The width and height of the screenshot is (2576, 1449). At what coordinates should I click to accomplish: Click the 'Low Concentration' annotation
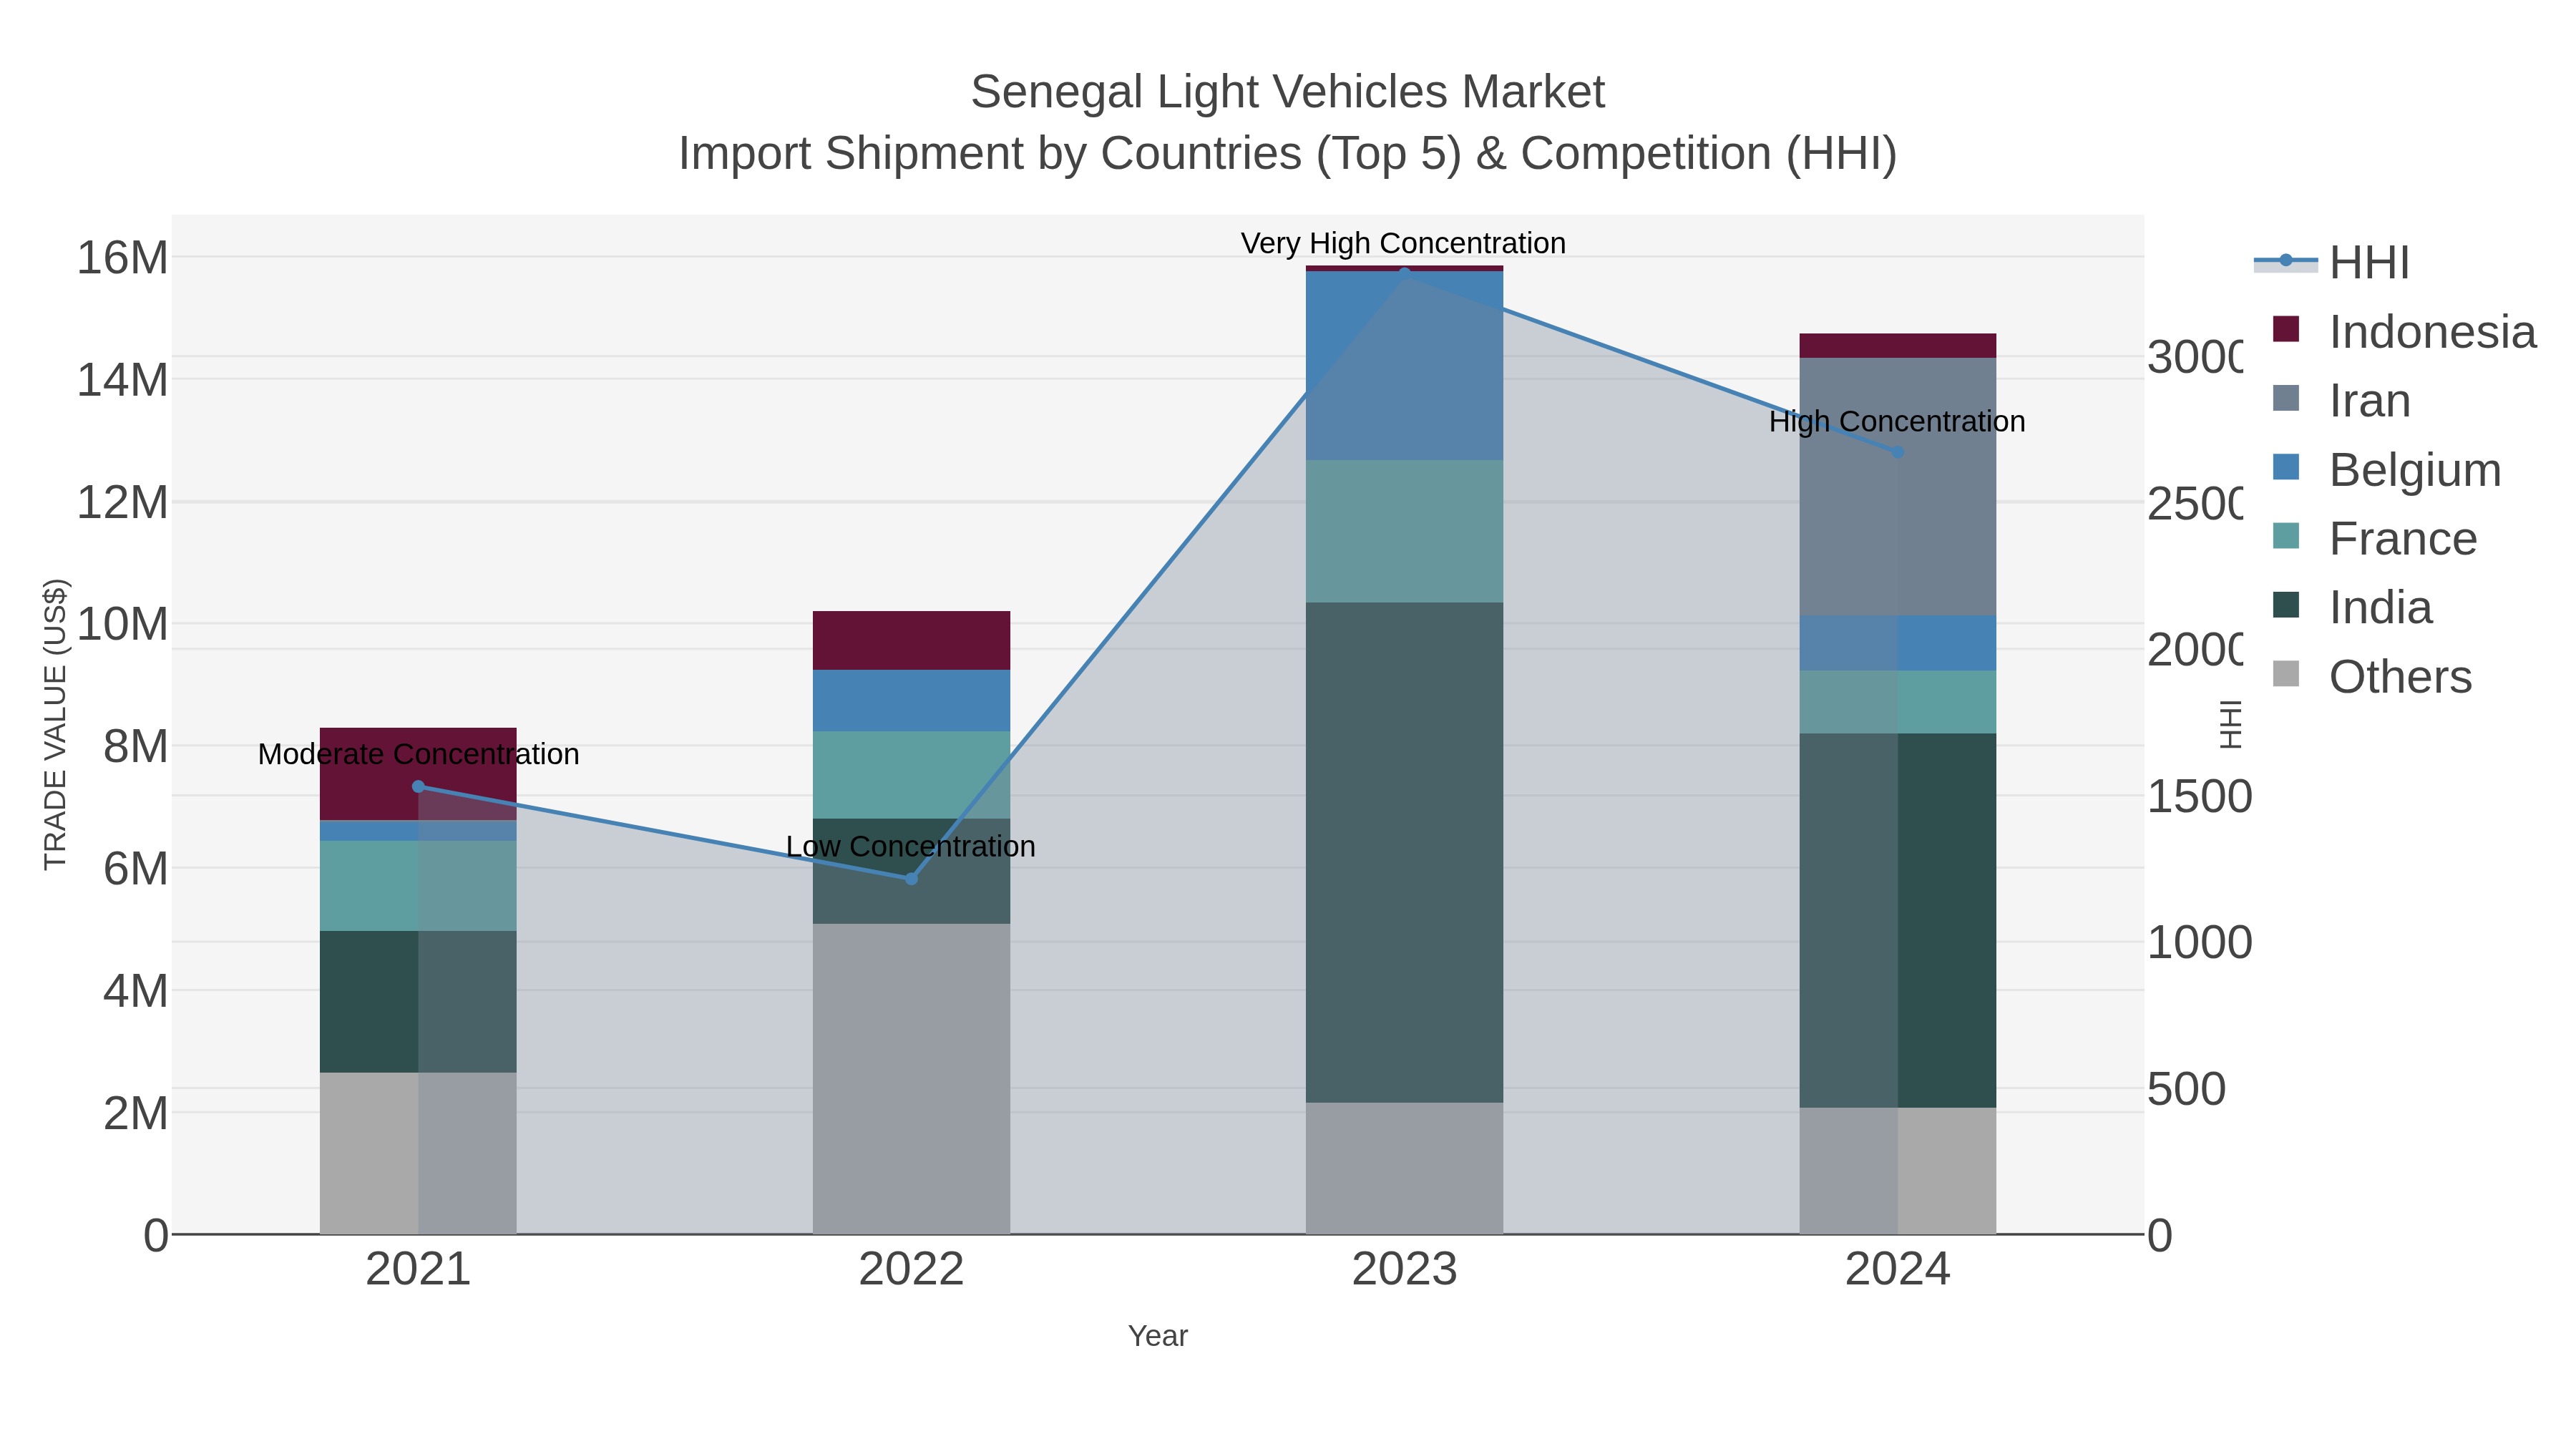[x=911, y=847]
